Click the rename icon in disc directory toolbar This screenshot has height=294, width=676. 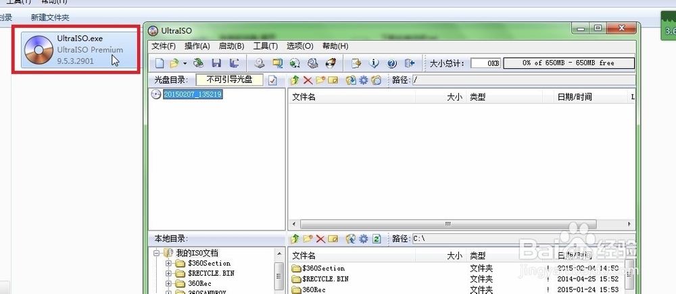[333, 80]
